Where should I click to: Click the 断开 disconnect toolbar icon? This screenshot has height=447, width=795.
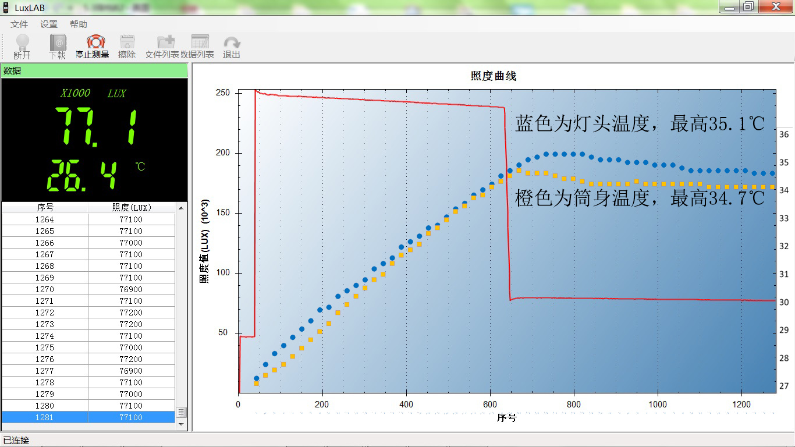coord(22,47)
